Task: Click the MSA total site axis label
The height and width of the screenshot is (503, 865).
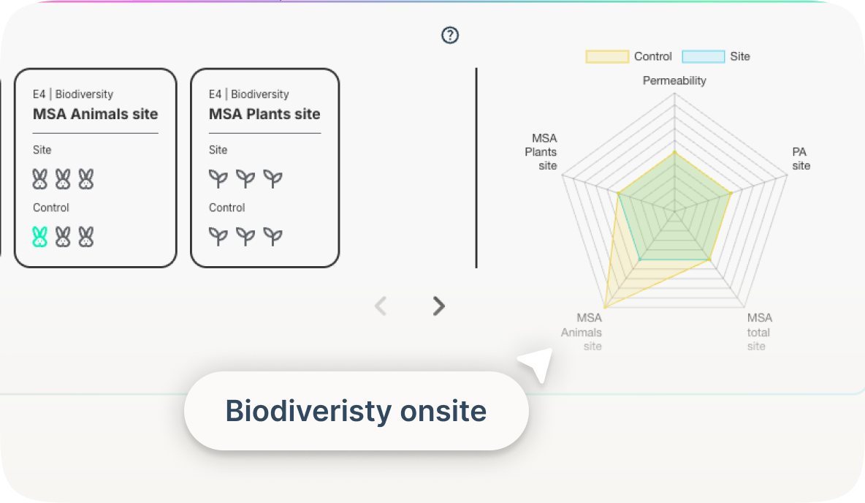Action: (x=758, y=332)
